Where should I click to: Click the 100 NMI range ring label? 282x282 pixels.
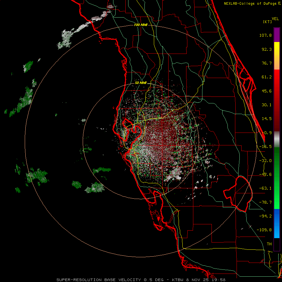(x=141, y=25)
